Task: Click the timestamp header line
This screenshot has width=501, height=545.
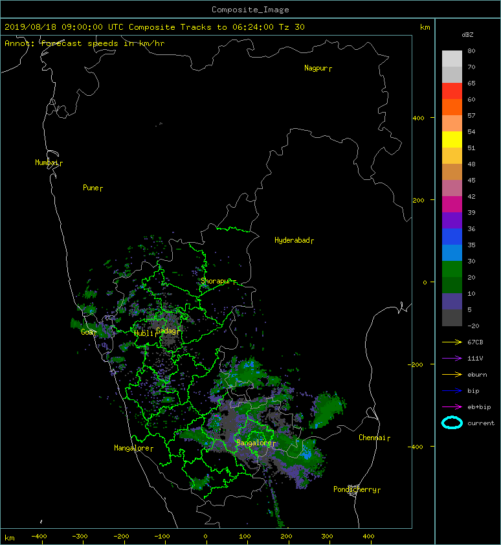Action: coord(155,27)
